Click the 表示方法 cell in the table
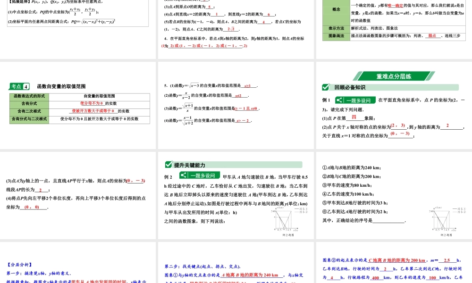Viewport: 472px width, 283px height. (336, 28)
